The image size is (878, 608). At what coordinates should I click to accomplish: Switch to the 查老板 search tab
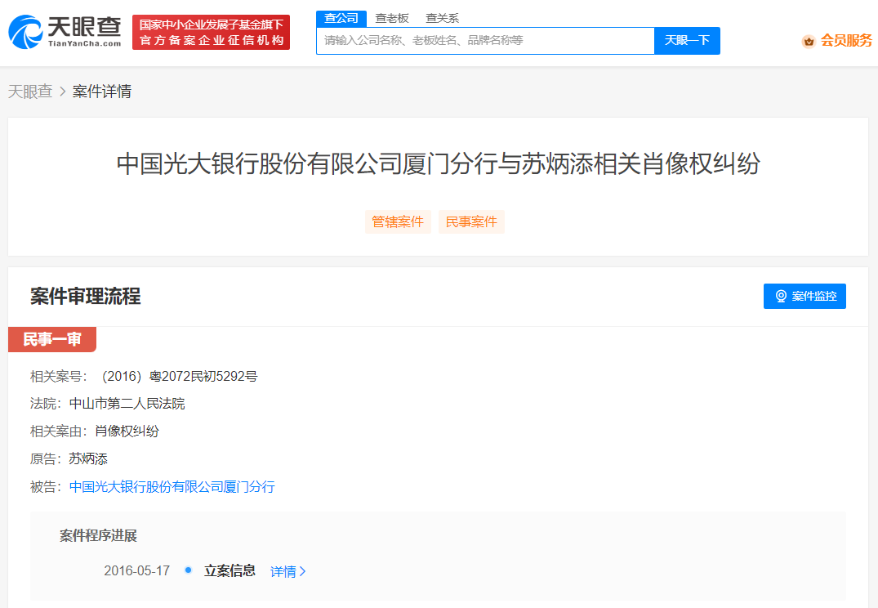(x=391, y=19)
